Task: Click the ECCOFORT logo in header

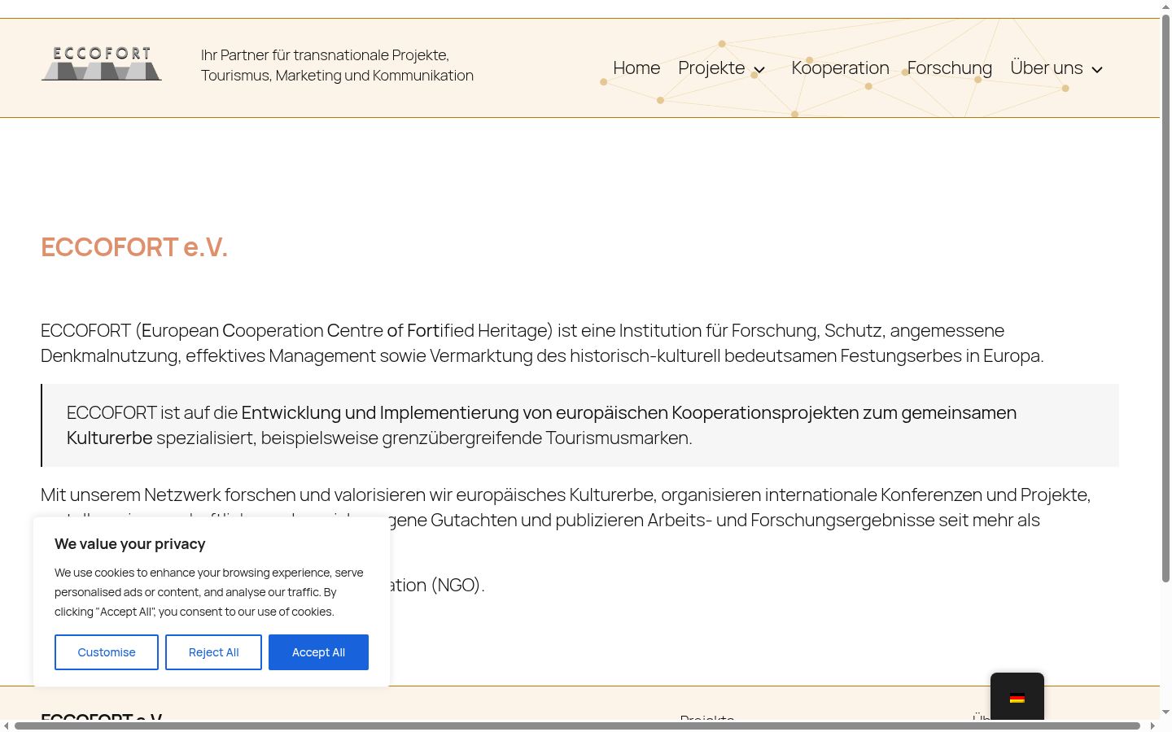Action: click(x=102, y=63)
